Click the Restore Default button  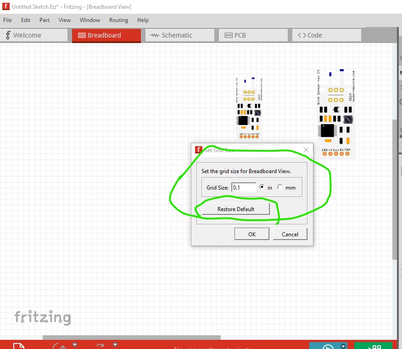coord(236,209)
